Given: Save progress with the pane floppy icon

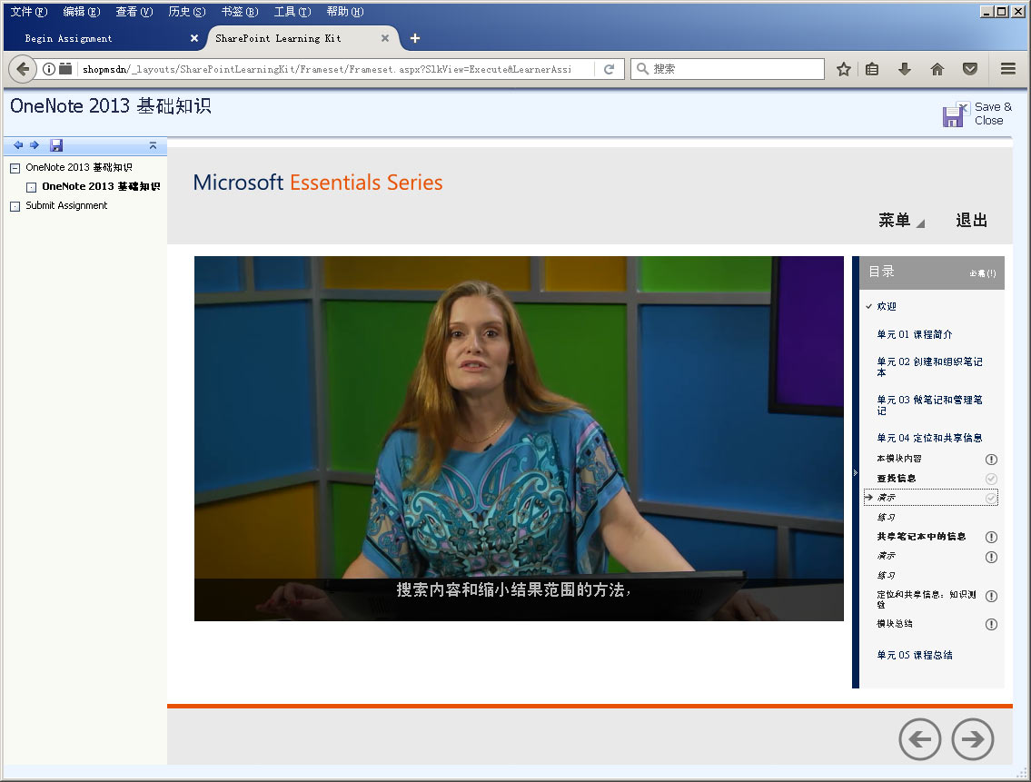Looking at the screenshot, I should point(56,145).
